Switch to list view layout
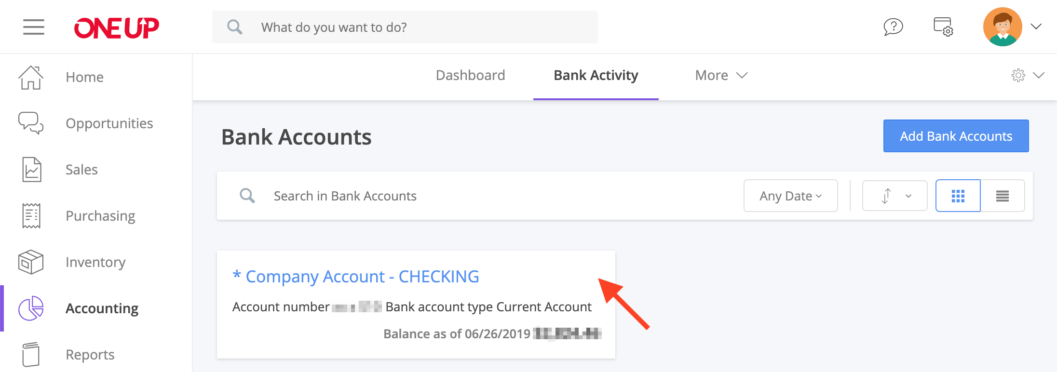This screenshot has height=372, width=1057. pyautogui.click(x=1003, y=196)
